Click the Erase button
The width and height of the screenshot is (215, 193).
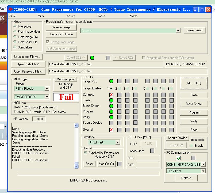click(x=194, y=95)
